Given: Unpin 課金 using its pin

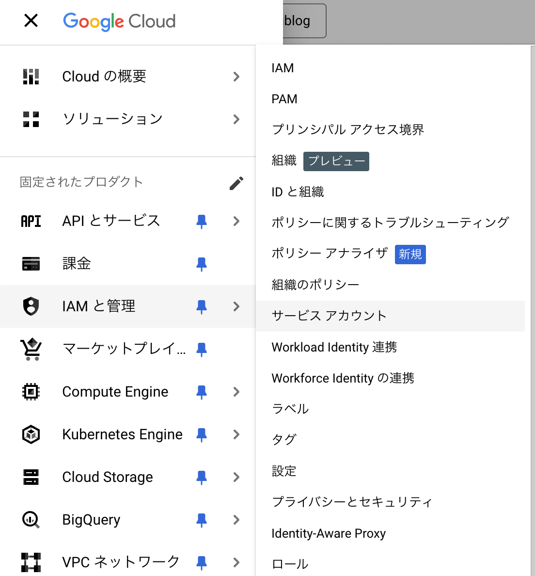Looking at the screenshot, I should coord(201,264).
